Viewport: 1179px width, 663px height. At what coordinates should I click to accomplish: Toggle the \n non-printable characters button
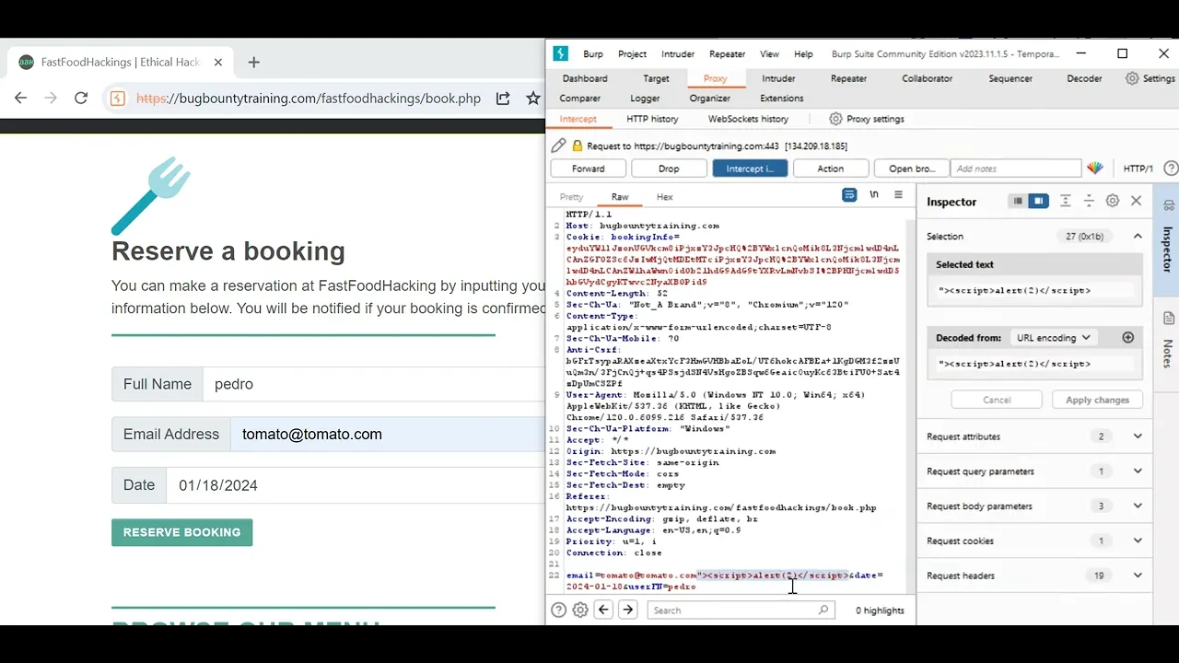[874, 195]
